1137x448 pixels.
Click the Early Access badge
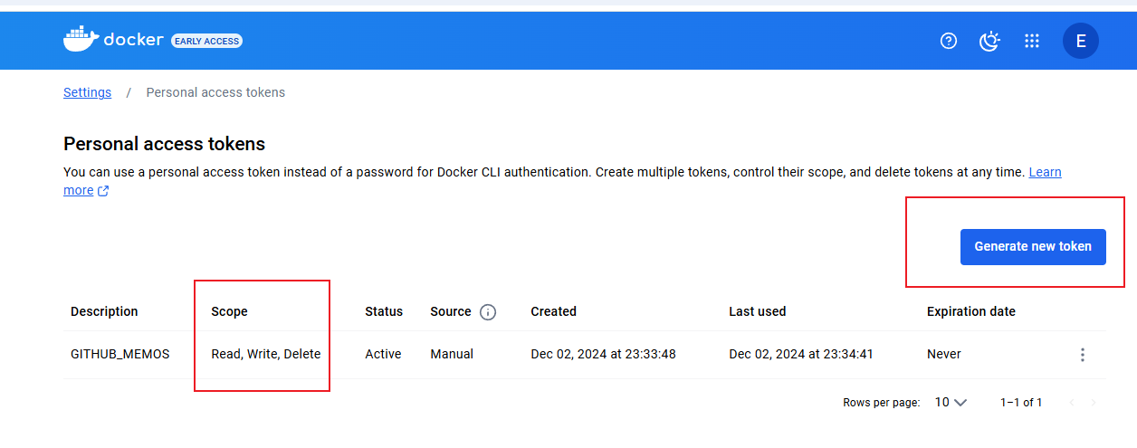click(x=206, y=41)
